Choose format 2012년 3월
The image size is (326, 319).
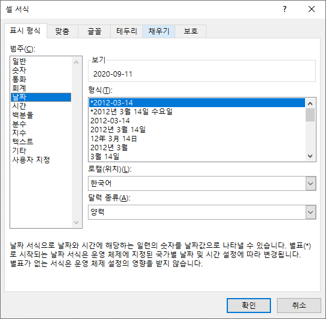click(197, 148)
